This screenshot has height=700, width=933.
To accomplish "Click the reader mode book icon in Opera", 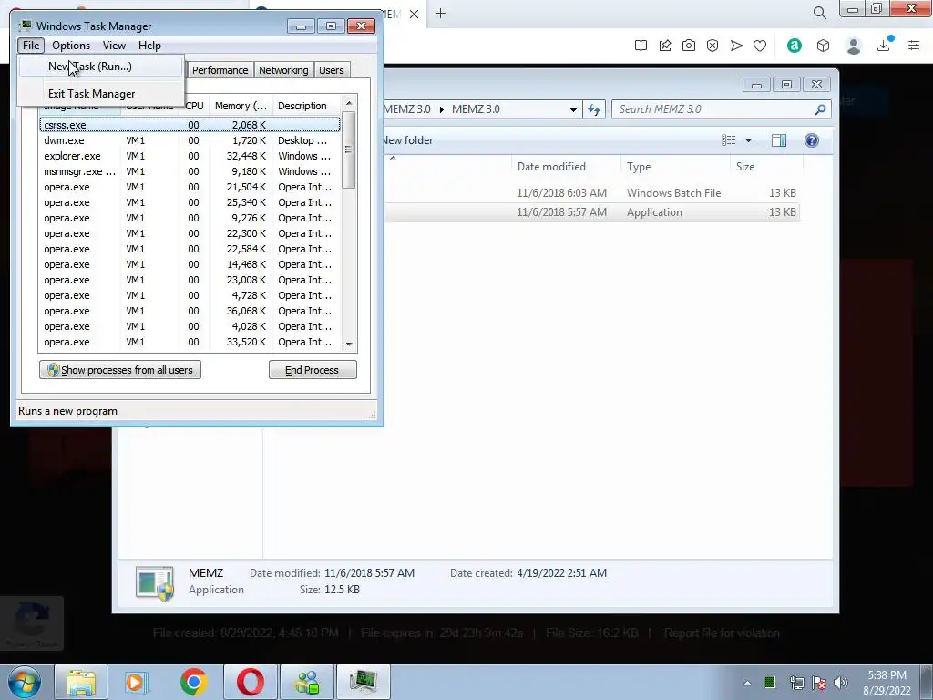I will pyautogui.click(x=641, y=46).
